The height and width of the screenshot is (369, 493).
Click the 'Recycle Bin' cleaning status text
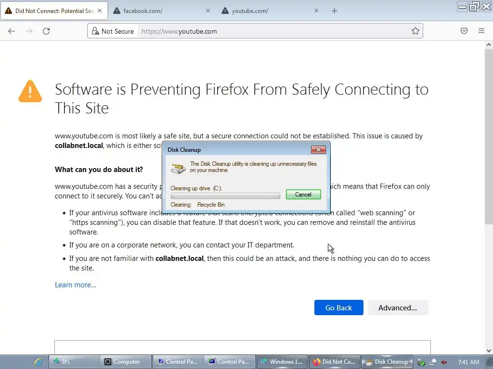(x=211, y=205)
